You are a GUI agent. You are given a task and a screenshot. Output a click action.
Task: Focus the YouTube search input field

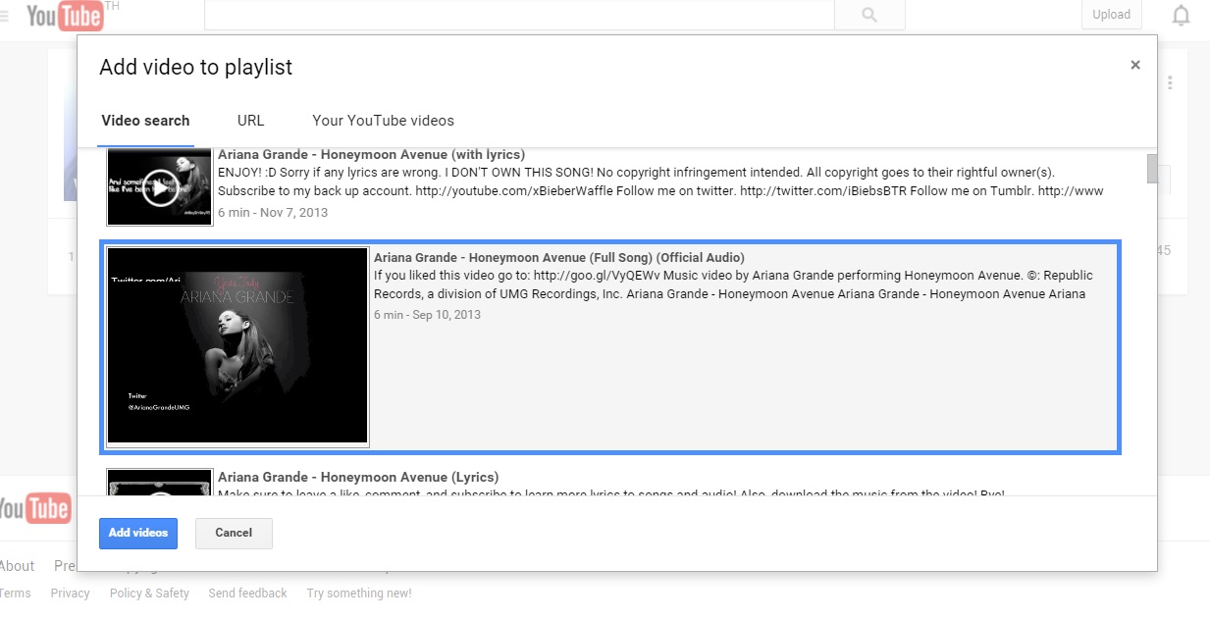(518, 15)
